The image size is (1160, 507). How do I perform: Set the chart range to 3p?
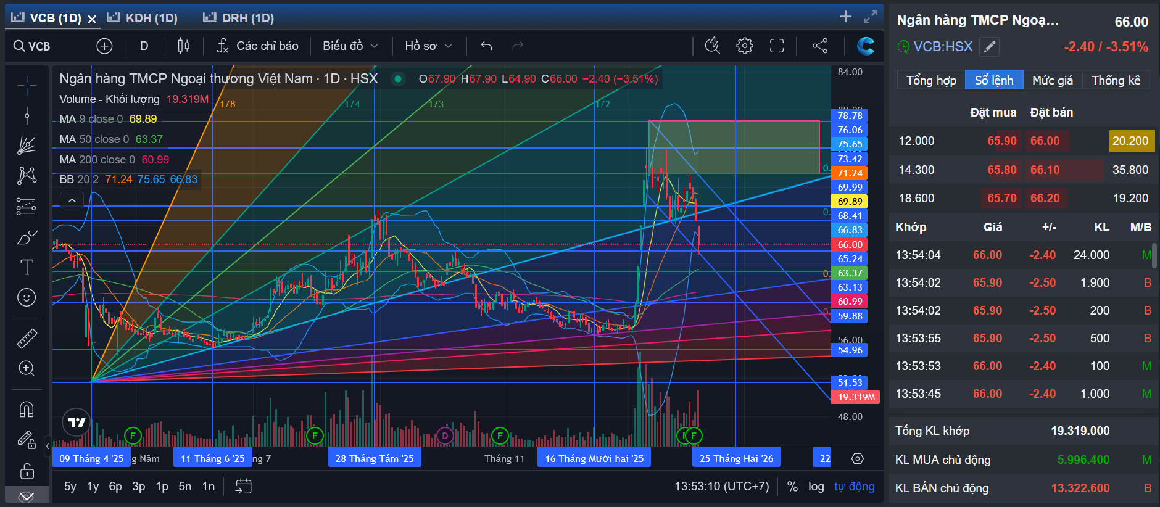coord(139,487)
